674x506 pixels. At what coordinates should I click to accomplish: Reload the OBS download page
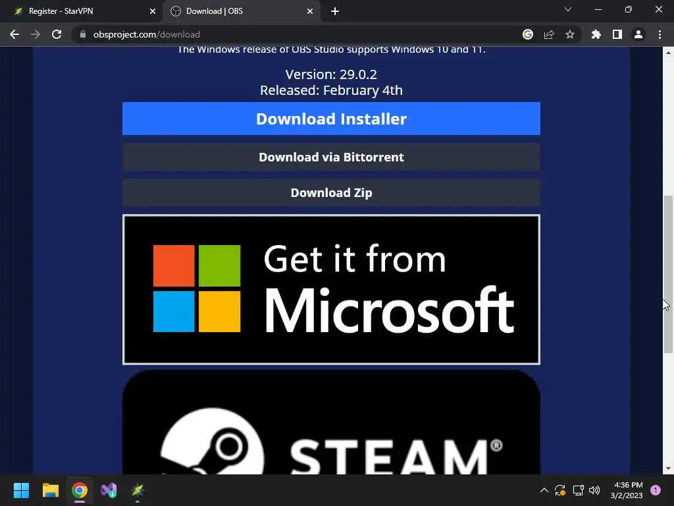pos(57,34)
